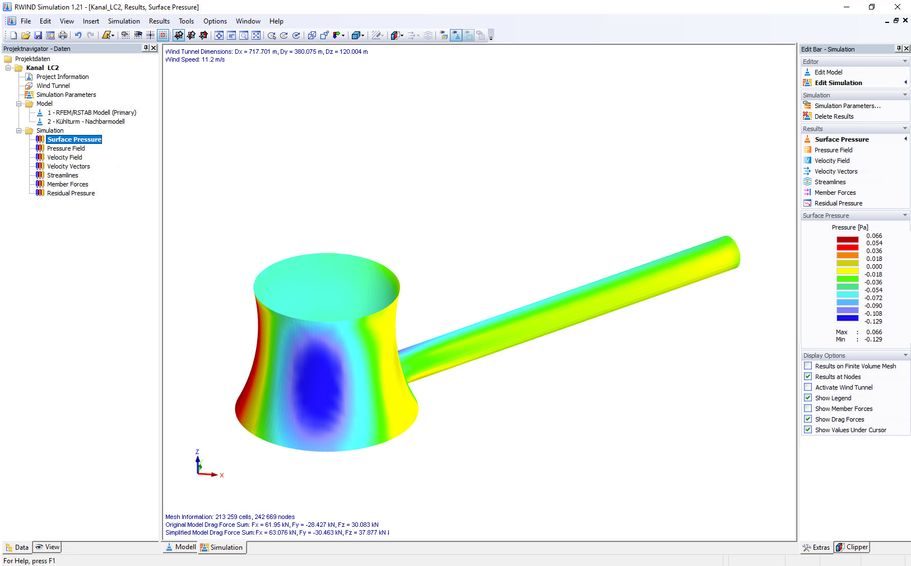This screenshot has height=566, width=911.
Task: Collapse the Simulation section header arrow in Edit Bar
Action: pos(905,95)
